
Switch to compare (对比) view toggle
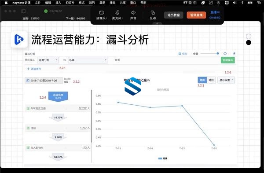(x=211, y=80)
